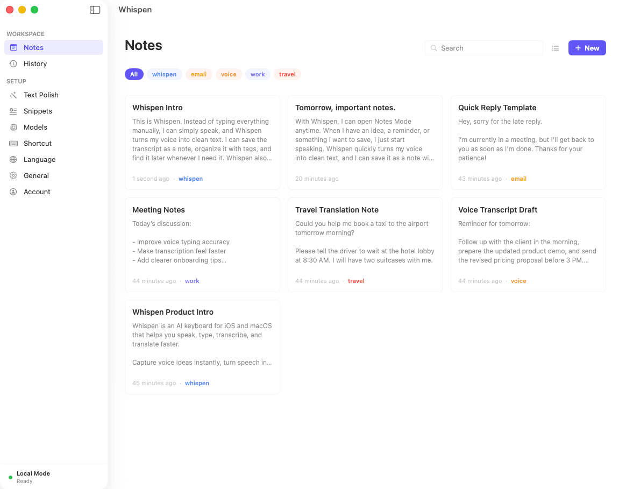Click whispen tag on Whispen Product Intro

197,383
